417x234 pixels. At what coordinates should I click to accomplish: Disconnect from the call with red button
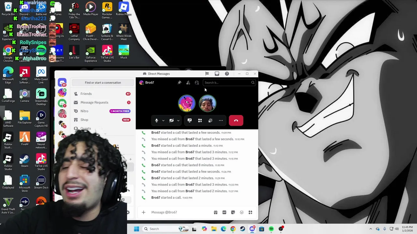coord(236,121)
